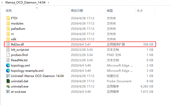Click the ReadMe.txt document icon

[x=8, y=60]
